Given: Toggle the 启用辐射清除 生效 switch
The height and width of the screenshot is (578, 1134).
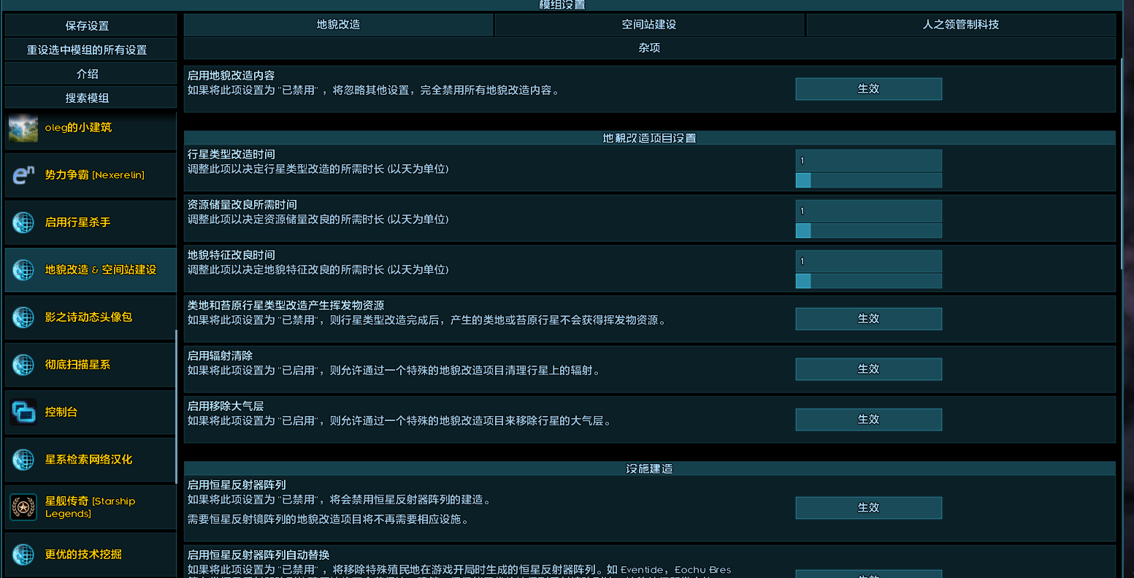Looking at the screenshot, I should point(868,369).
